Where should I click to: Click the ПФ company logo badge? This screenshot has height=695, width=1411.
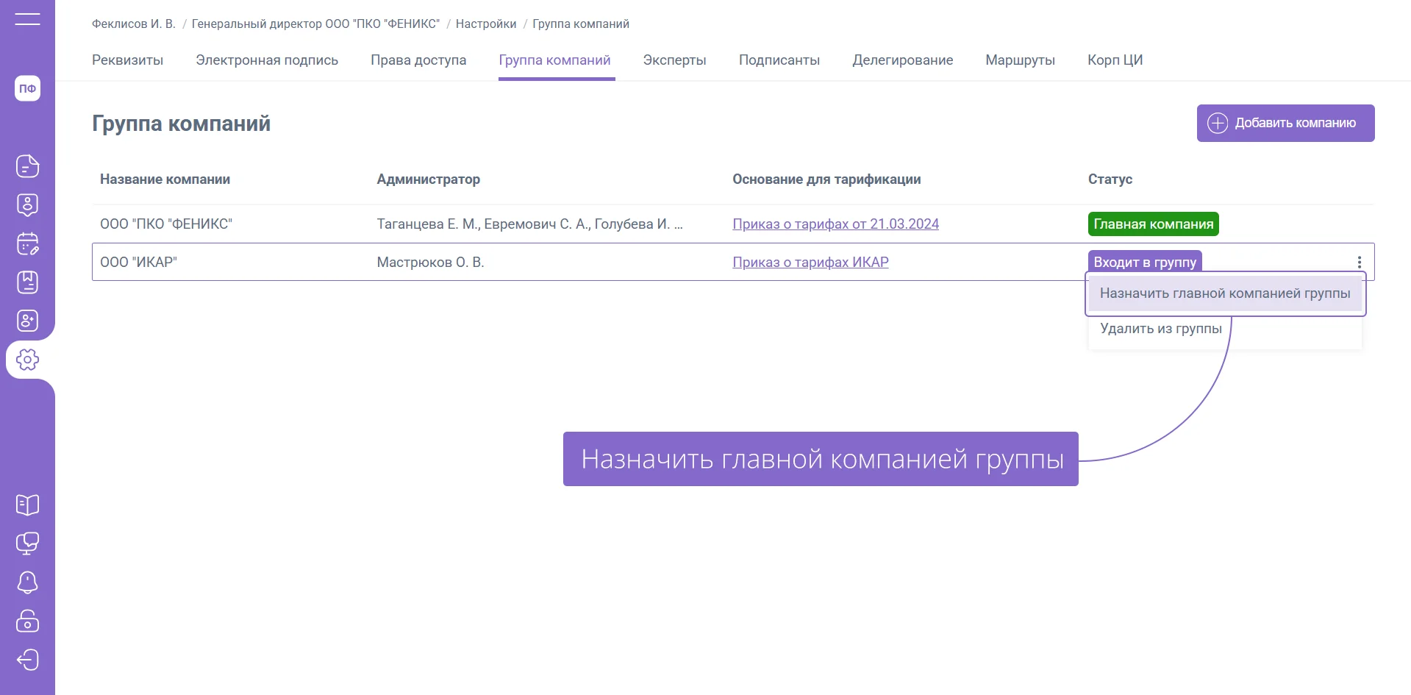pos(27,88)
